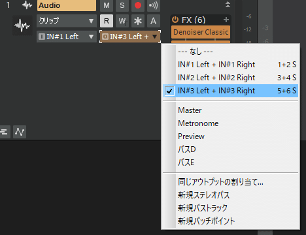Choose IN#1 Left + IN#1 Right output
The image size is (306, 235).
pyautogui.click(x=230, y=65)
